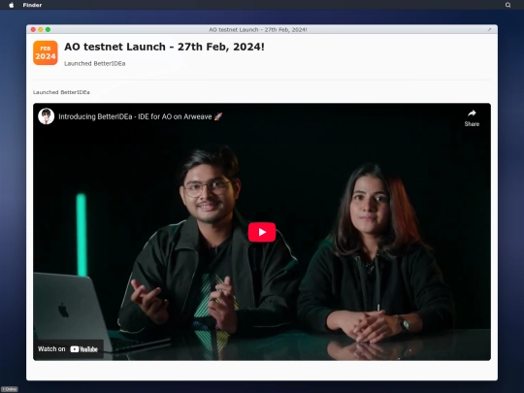Screen dimensions: 524x393
Task: Close the AO testnet Launch window
Action: point(33,30)
